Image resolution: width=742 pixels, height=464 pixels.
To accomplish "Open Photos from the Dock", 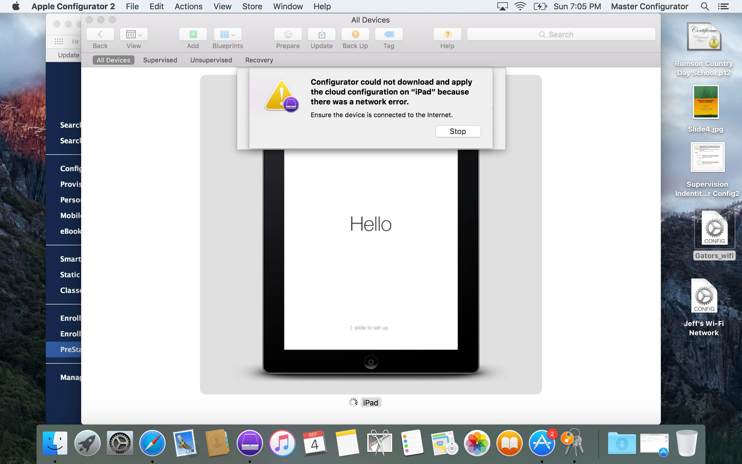I will coord(477,443).
